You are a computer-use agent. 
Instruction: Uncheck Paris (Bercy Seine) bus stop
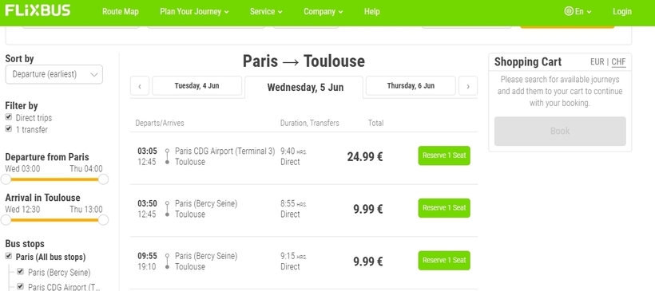pos(21,272)
